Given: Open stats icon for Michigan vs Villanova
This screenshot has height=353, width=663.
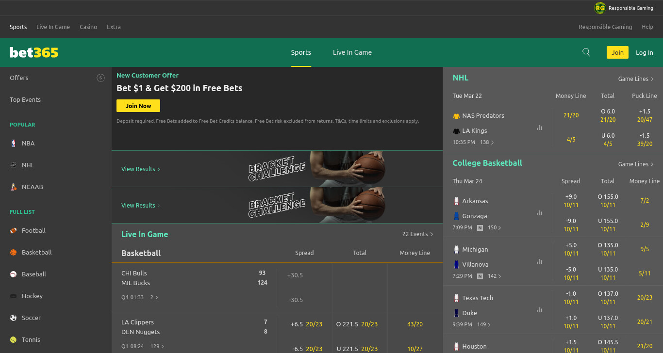Looking at the screenshot, I should 539,261.
